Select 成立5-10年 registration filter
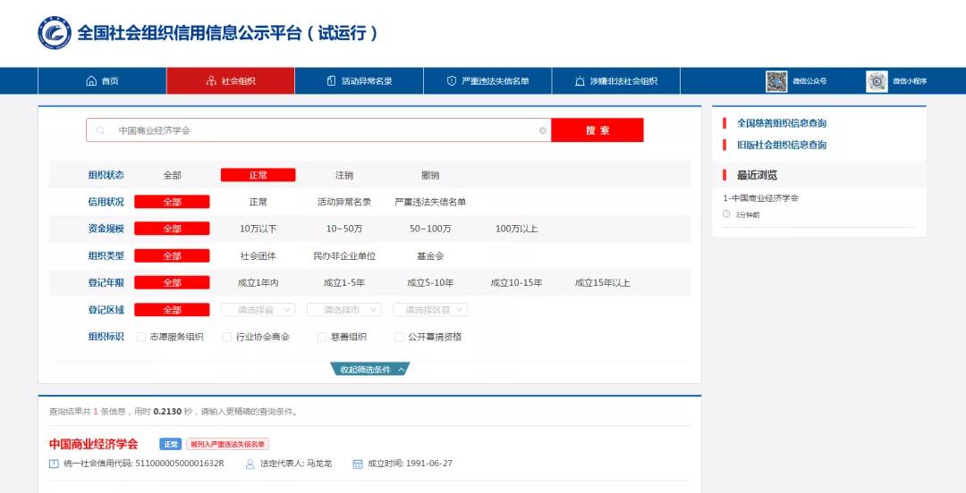This screenshot has width=966, height=493. [430, 283]
